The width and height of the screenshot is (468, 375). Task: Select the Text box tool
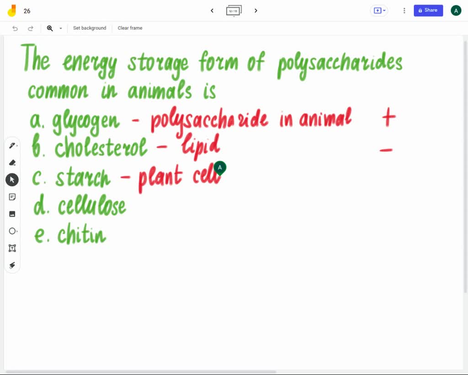pyautogui.click(x=12, y=248)
